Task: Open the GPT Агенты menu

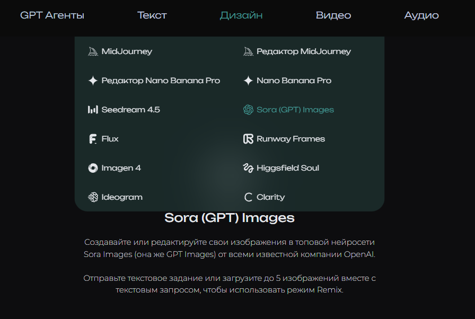Action: 52,15
